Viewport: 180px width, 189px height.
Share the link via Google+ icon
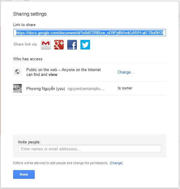click(59, 45)
